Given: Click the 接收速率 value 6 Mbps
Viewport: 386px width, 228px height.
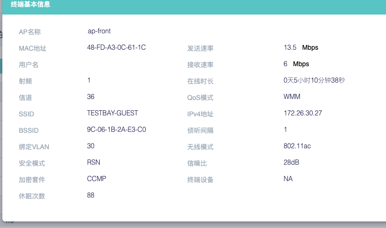Looking at the screenshot, I should [296, 64].
